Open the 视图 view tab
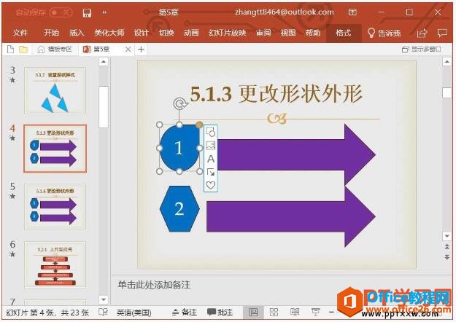456x322 pixels. 288,33
